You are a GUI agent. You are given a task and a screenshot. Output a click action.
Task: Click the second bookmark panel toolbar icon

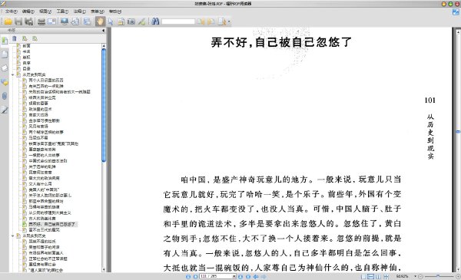coord(25,38)
